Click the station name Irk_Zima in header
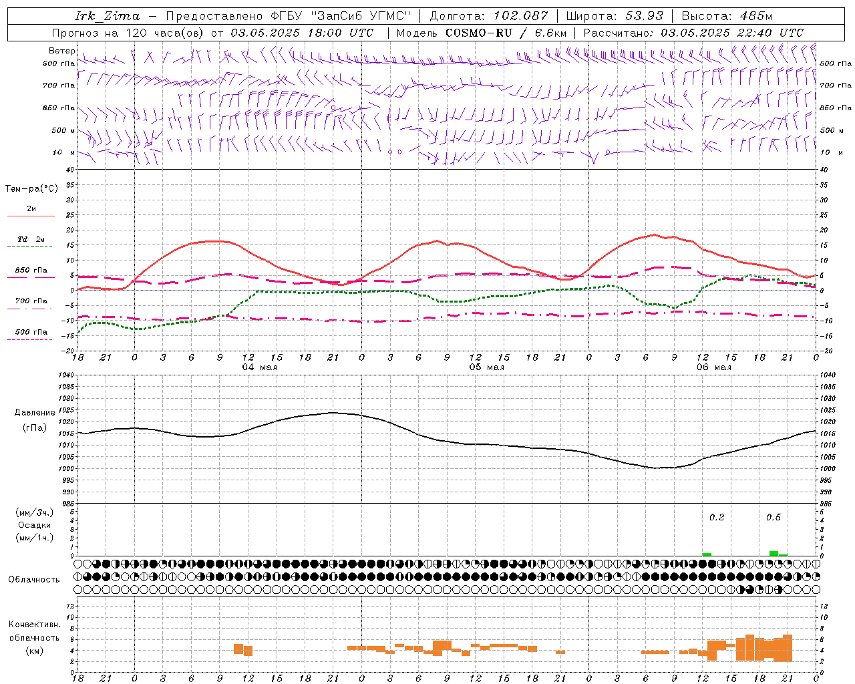The width and height of the screenshot is (855, 684). pyautogui.click(x=107, y=16)
